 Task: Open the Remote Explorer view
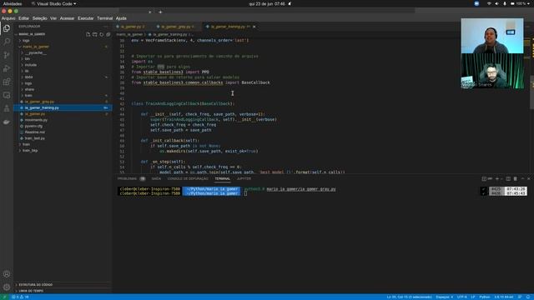(x=7, y=95)
